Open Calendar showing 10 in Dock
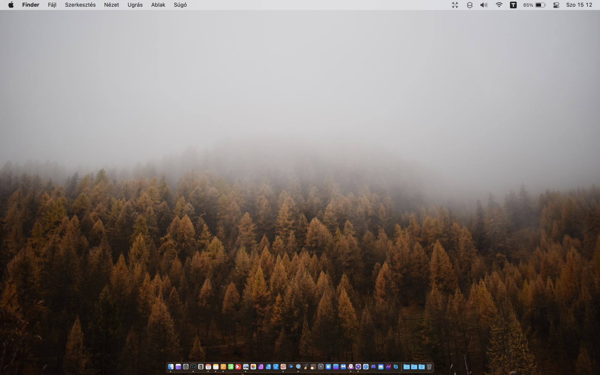The width and height of the screenshot is (600, 375). coord(208,367)
